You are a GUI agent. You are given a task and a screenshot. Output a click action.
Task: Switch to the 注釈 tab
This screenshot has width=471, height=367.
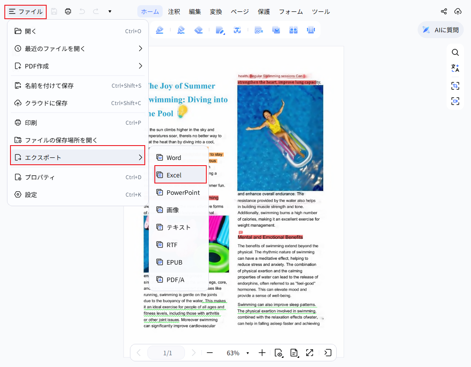(174, 12)
